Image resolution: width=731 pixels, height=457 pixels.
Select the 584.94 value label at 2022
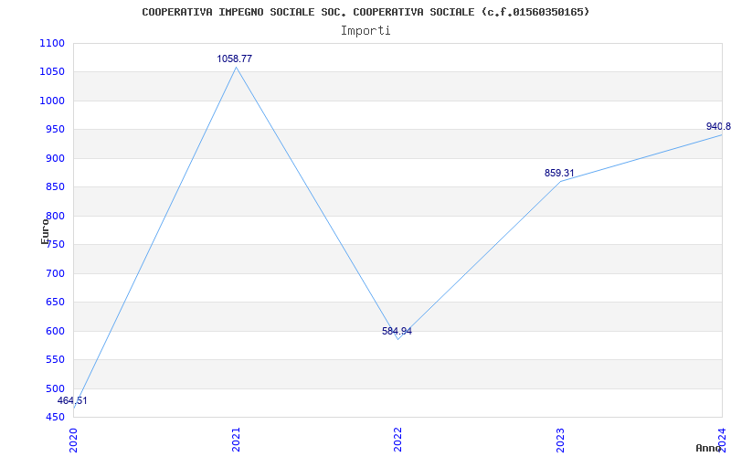click(397, 331)
